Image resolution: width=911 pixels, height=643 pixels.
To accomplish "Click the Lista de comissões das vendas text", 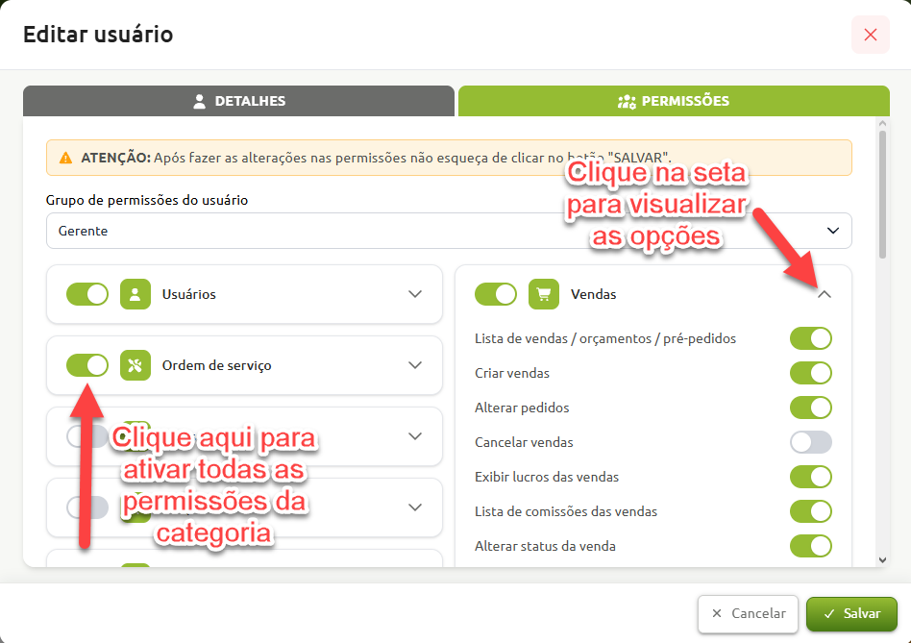I will click(x=566, y=511).
